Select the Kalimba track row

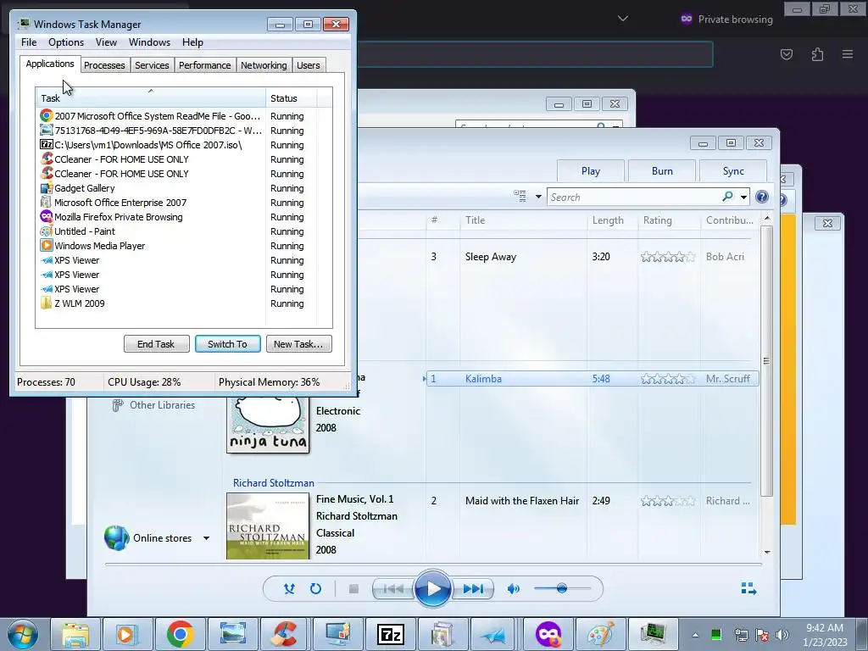point(593,379)
